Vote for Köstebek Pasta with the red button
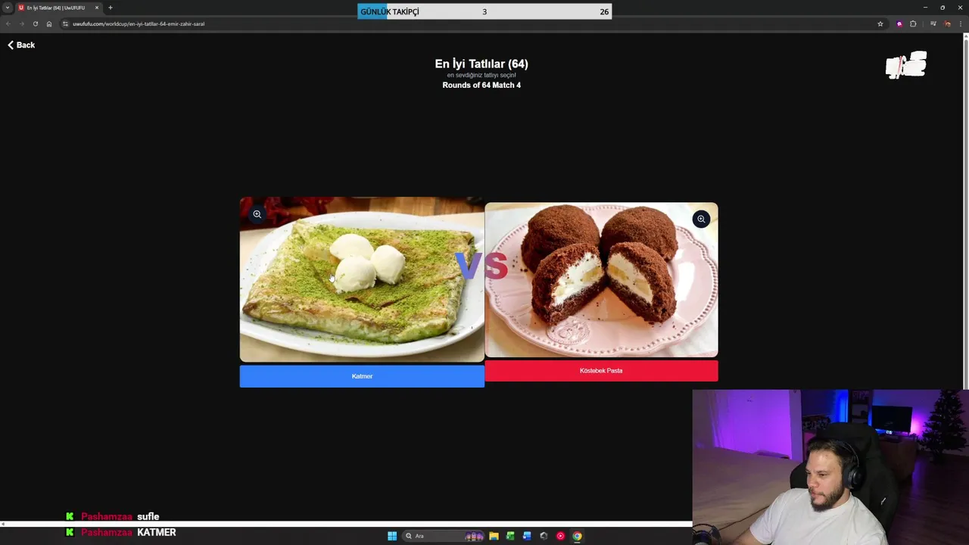Image resolution: width=969 pixels, height=545 pixels. (601, 371)
